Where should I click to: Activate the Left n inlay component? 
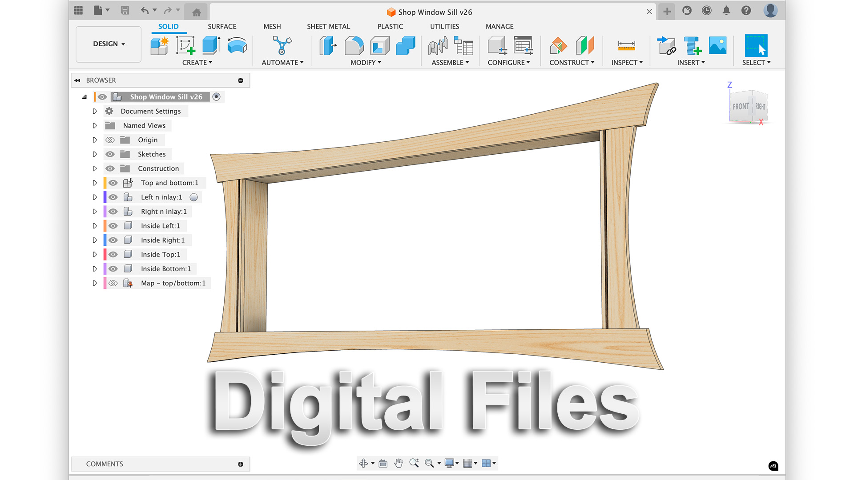(x=194, y=197)
